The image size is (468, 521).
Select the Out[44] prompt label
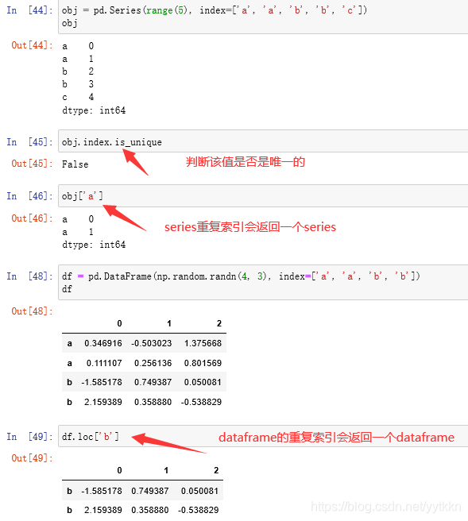point(32,45)
